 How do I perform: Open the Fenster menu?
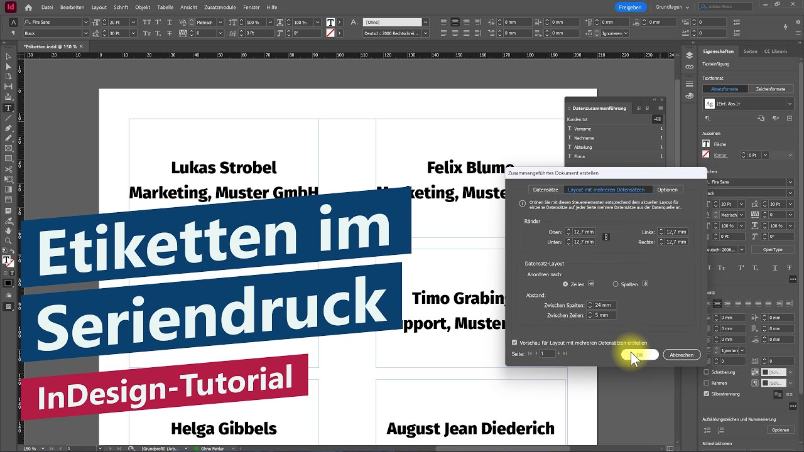coord(251,7)
